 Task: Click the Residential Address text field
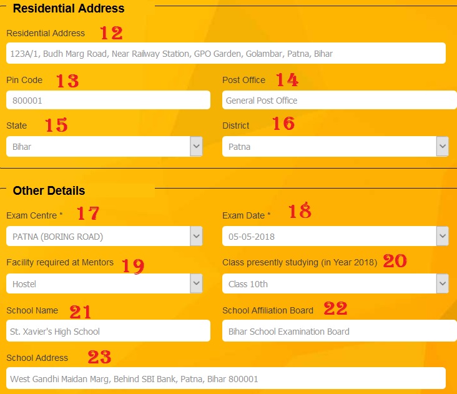coord(225,54)
